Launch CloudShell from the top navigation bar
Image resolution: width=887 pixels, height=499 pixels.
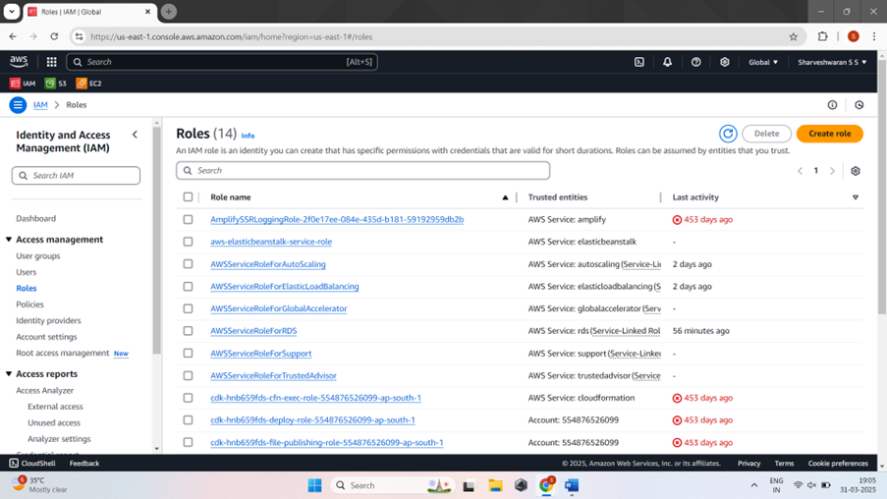point(639,62)
